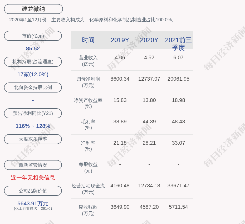The height and width of the screenshot is (224, 245).
Task: Click the 每股收益(元) row label
Action: tap(88, 168)
